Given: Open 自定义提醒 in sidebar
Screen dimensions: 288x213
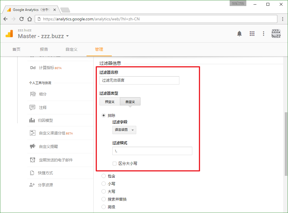Looking at the screenshot, I should pyautogui.click(x=49, y=146).
